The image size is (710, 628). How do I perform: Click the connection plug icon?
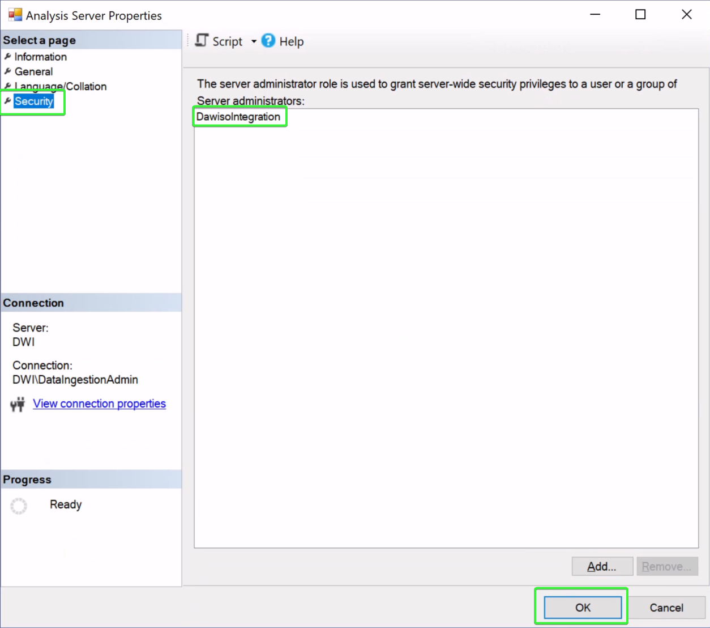click(x=18, y=404)
